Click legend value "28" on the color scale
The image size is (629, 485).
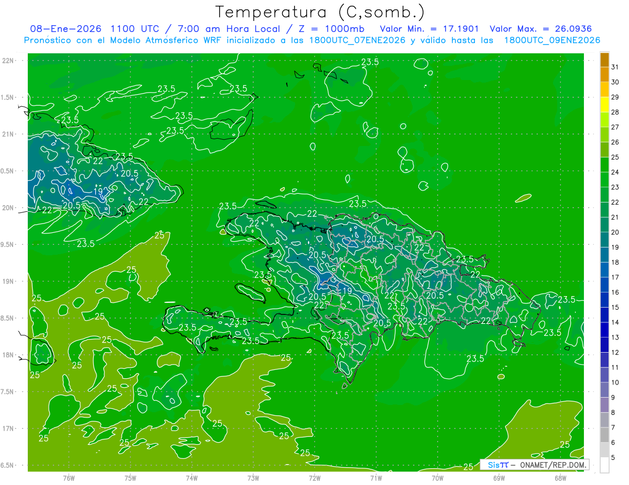[615, 112]
